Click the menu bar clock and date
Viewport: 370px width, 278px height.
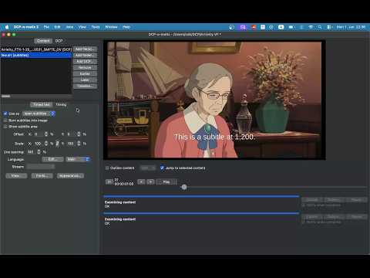tap(351, 27)
